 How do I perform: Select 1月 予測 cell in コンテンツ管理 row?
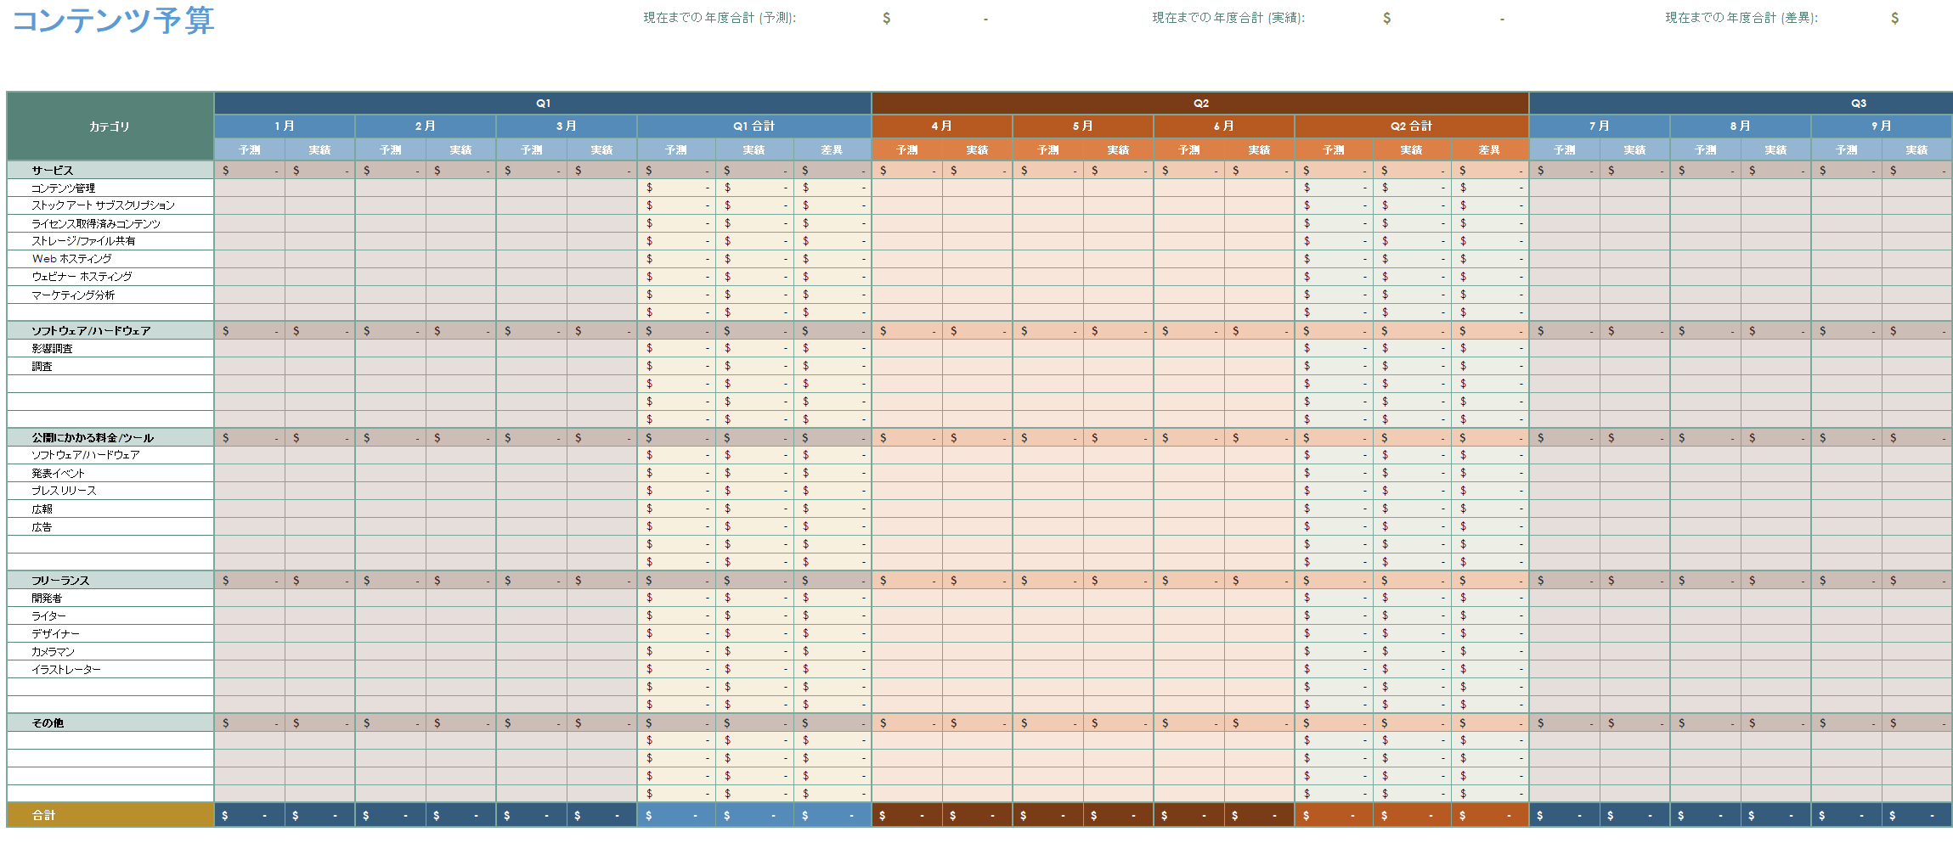[250, 188]
